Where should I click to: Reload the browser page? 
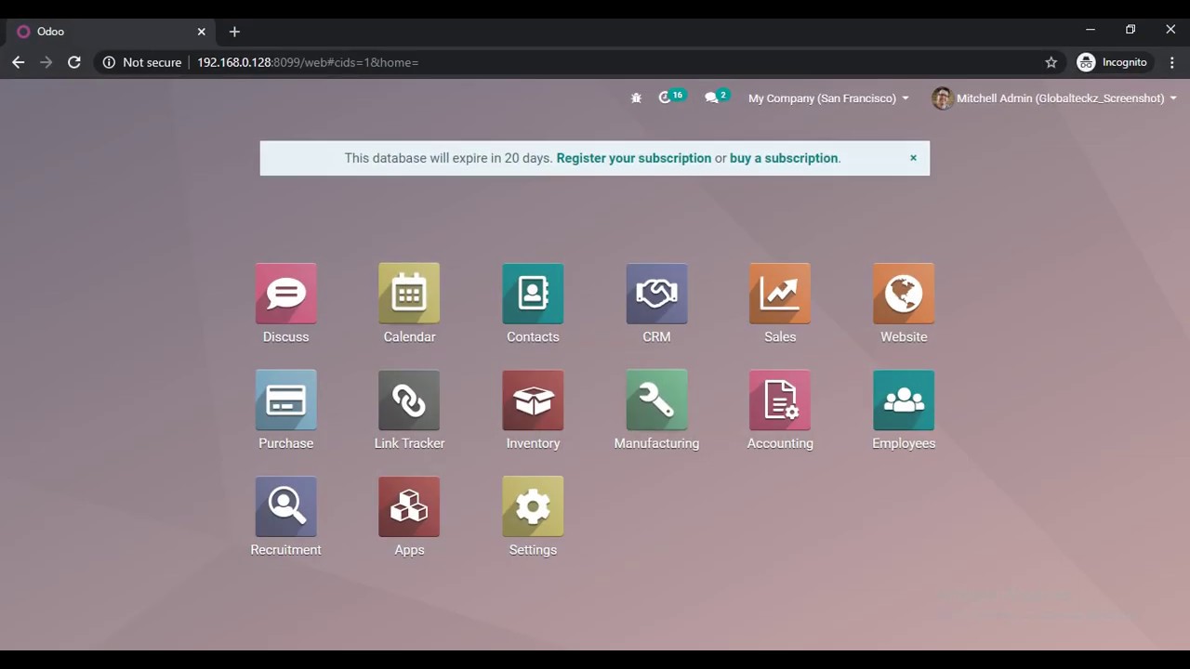pyautogui.click(x=74, y=62)
